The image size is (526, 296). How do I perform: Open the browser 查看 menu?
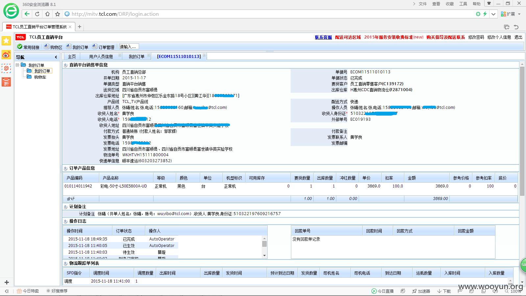point(436,4)
